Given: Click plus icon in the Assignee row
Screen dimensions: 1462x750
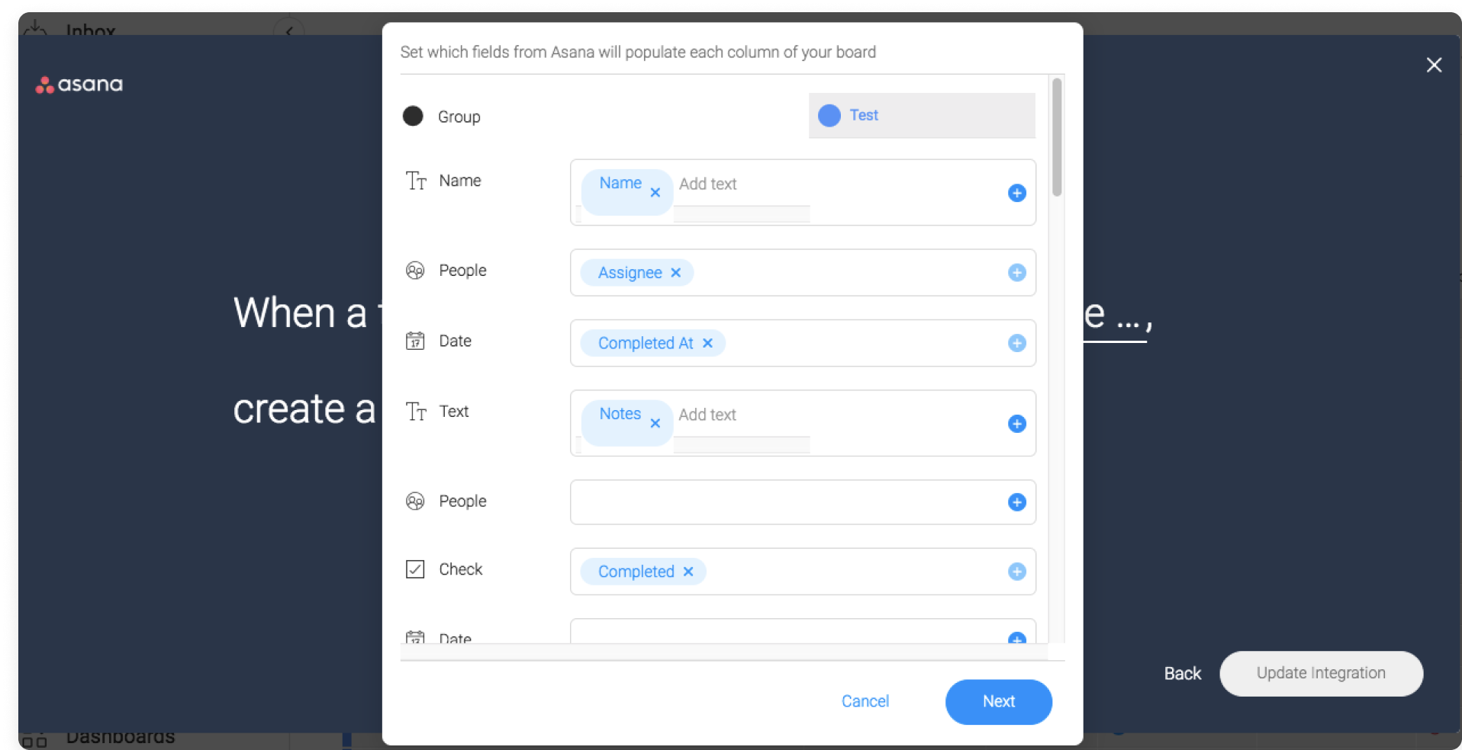Looking at the screenshot, I should (x=1016, y=273).
